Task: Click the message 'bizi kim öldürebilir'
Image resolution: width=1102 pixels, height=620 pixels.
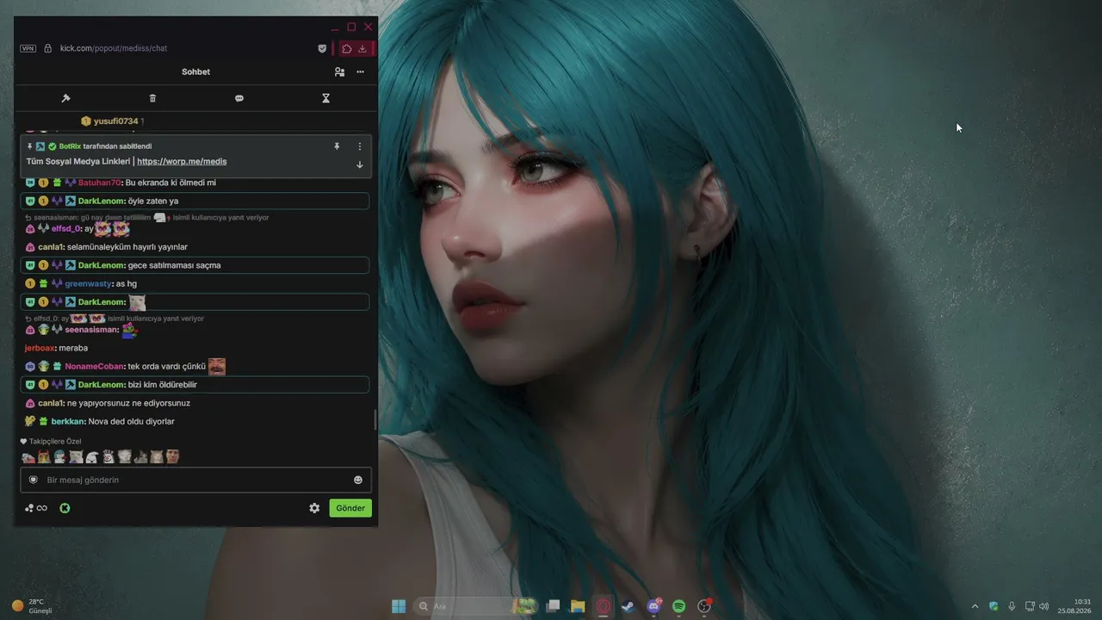Action: 163,385
